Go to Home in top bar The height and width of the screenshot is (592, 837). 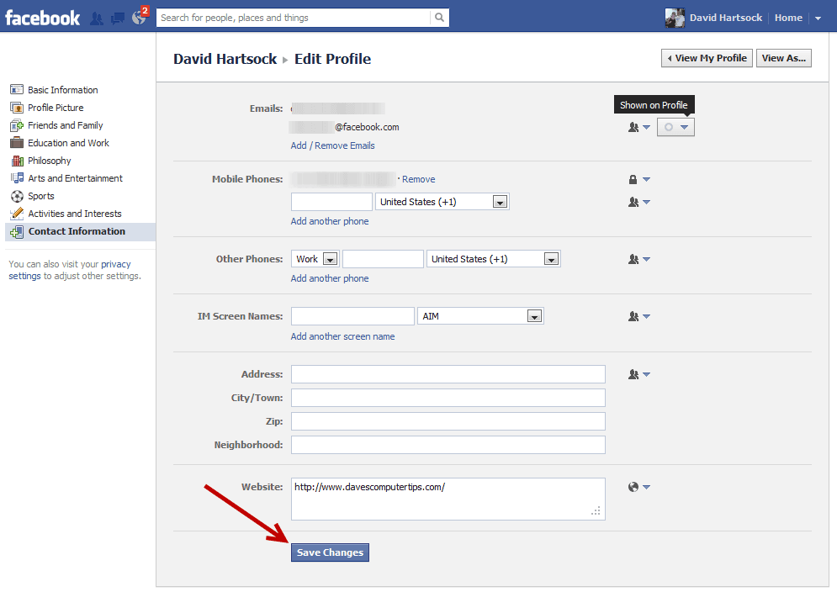click(x=788, y=18)
